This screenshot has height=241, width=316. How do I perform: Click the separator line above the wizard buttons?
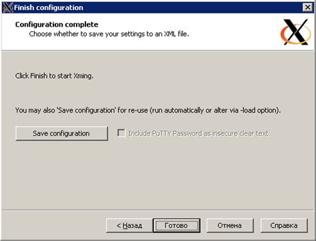coord(158,210)
